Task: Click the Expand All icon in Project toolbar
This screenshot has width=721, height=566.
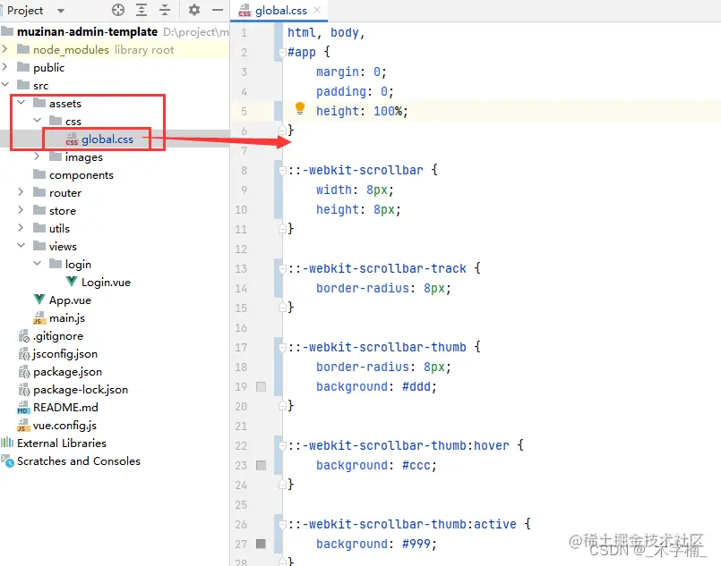Action: point(142,10)
